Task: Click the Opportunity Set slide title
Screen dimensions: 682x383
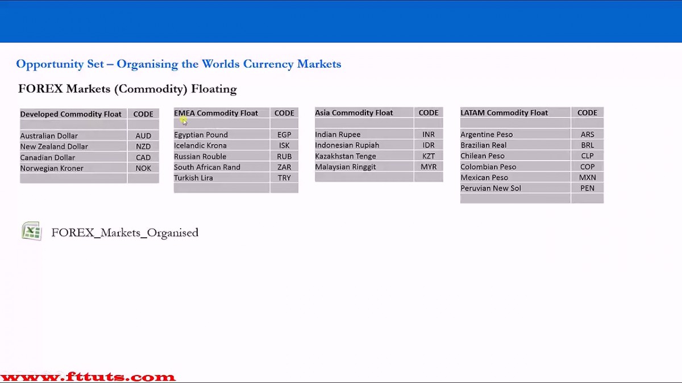Action: [178, 64]
